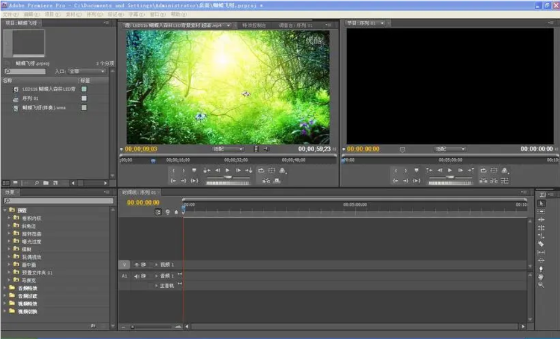Click Overlay button in source monitor
The width and height of the screenshot is (560, 339).
pos(277,181)
